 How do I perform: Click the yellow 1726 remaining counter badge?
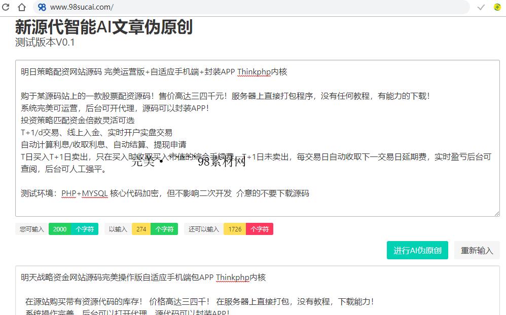coord(234,229)
